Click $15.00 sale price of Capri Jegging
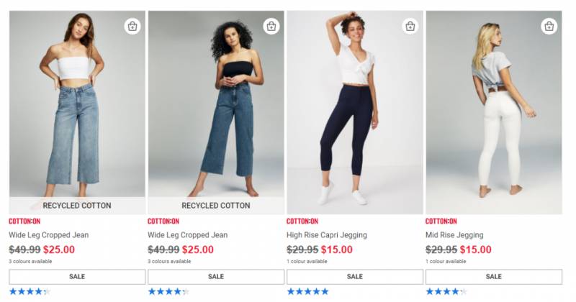Viewport: 576px width, 302px height. (336, 250)
